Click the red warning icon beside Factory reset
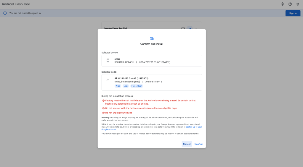Viewport: 303px width, 167px height. tap(103, 101)
